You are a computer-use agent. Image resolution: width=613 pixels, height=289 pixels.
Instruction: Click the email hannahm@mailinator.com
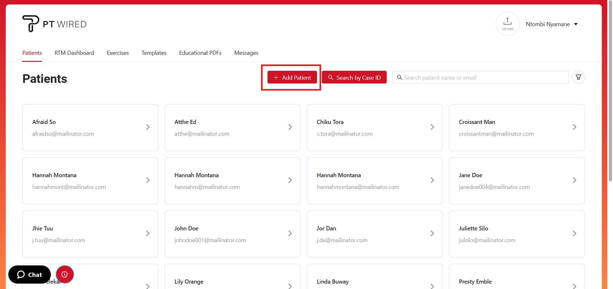tap(207, 187)
